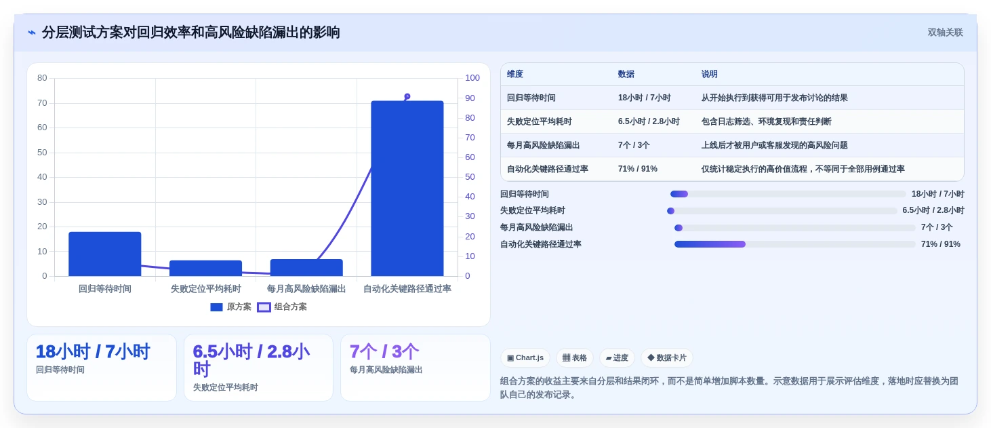This screenshot has width=991, height=428.
Task: Click the chart title 分层测试方案对回归效率
Action: (x=190, y=33)
